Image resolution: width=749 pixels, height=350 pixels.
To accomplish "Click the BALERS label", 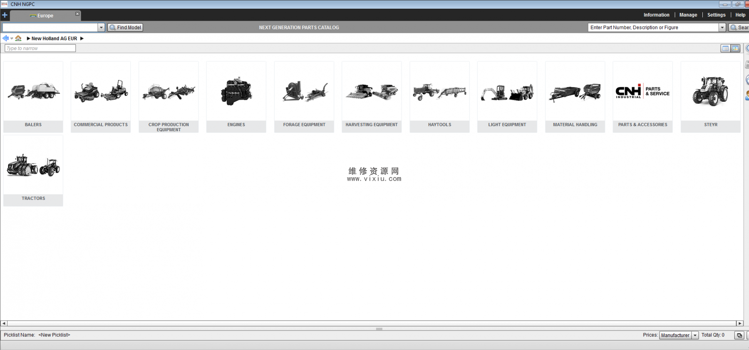I will point(33,125).
